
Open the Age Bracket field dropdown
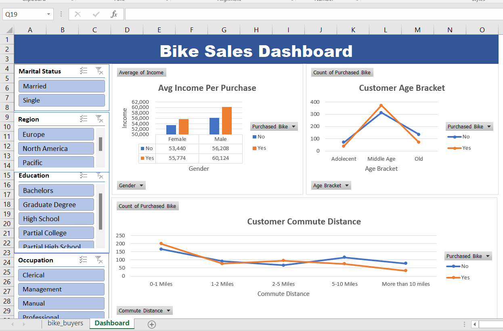pyautogui.click(x=331, y=186)
